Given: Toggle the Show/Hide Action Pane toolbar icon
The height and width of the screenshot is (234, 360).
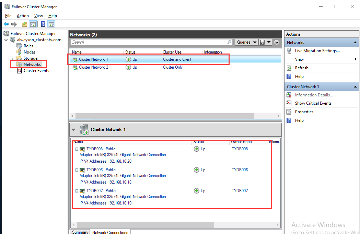Looking at the screenshot, I should coord(51,24).
